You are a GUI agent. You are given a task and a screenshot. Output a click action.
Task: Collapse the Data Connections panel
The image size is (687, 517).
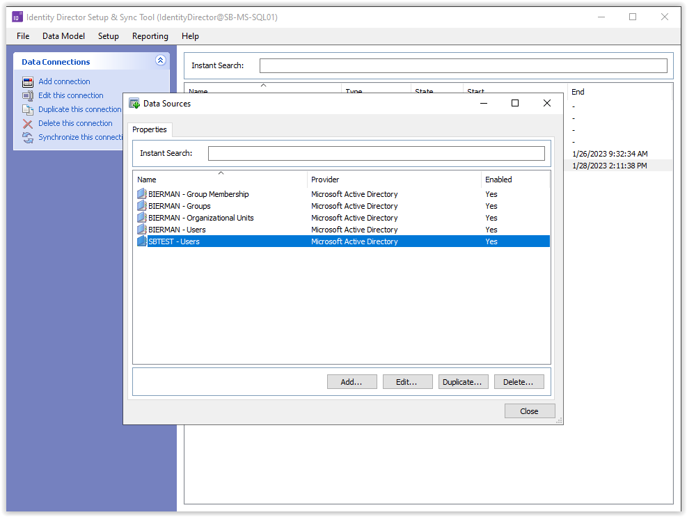pos(160,61)
